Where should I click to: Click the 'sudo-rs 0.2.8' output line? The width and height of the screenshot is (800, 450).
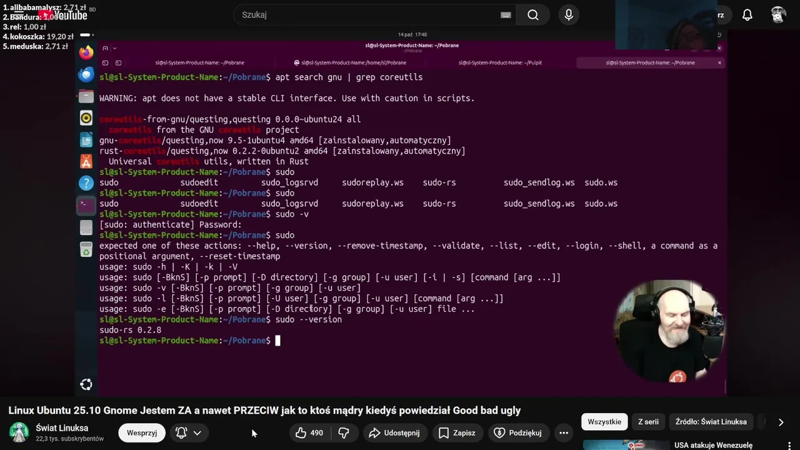pyautogui.click(x=130, y=330)
